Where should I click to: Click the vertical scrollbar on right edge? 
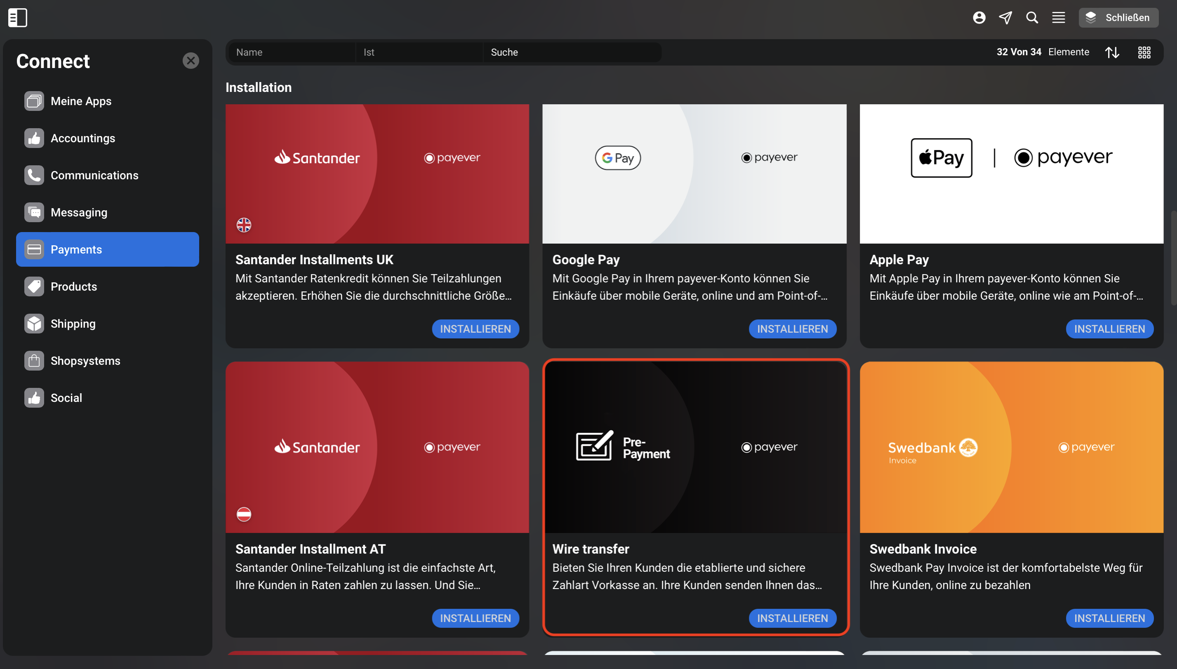click(1173, 257)
